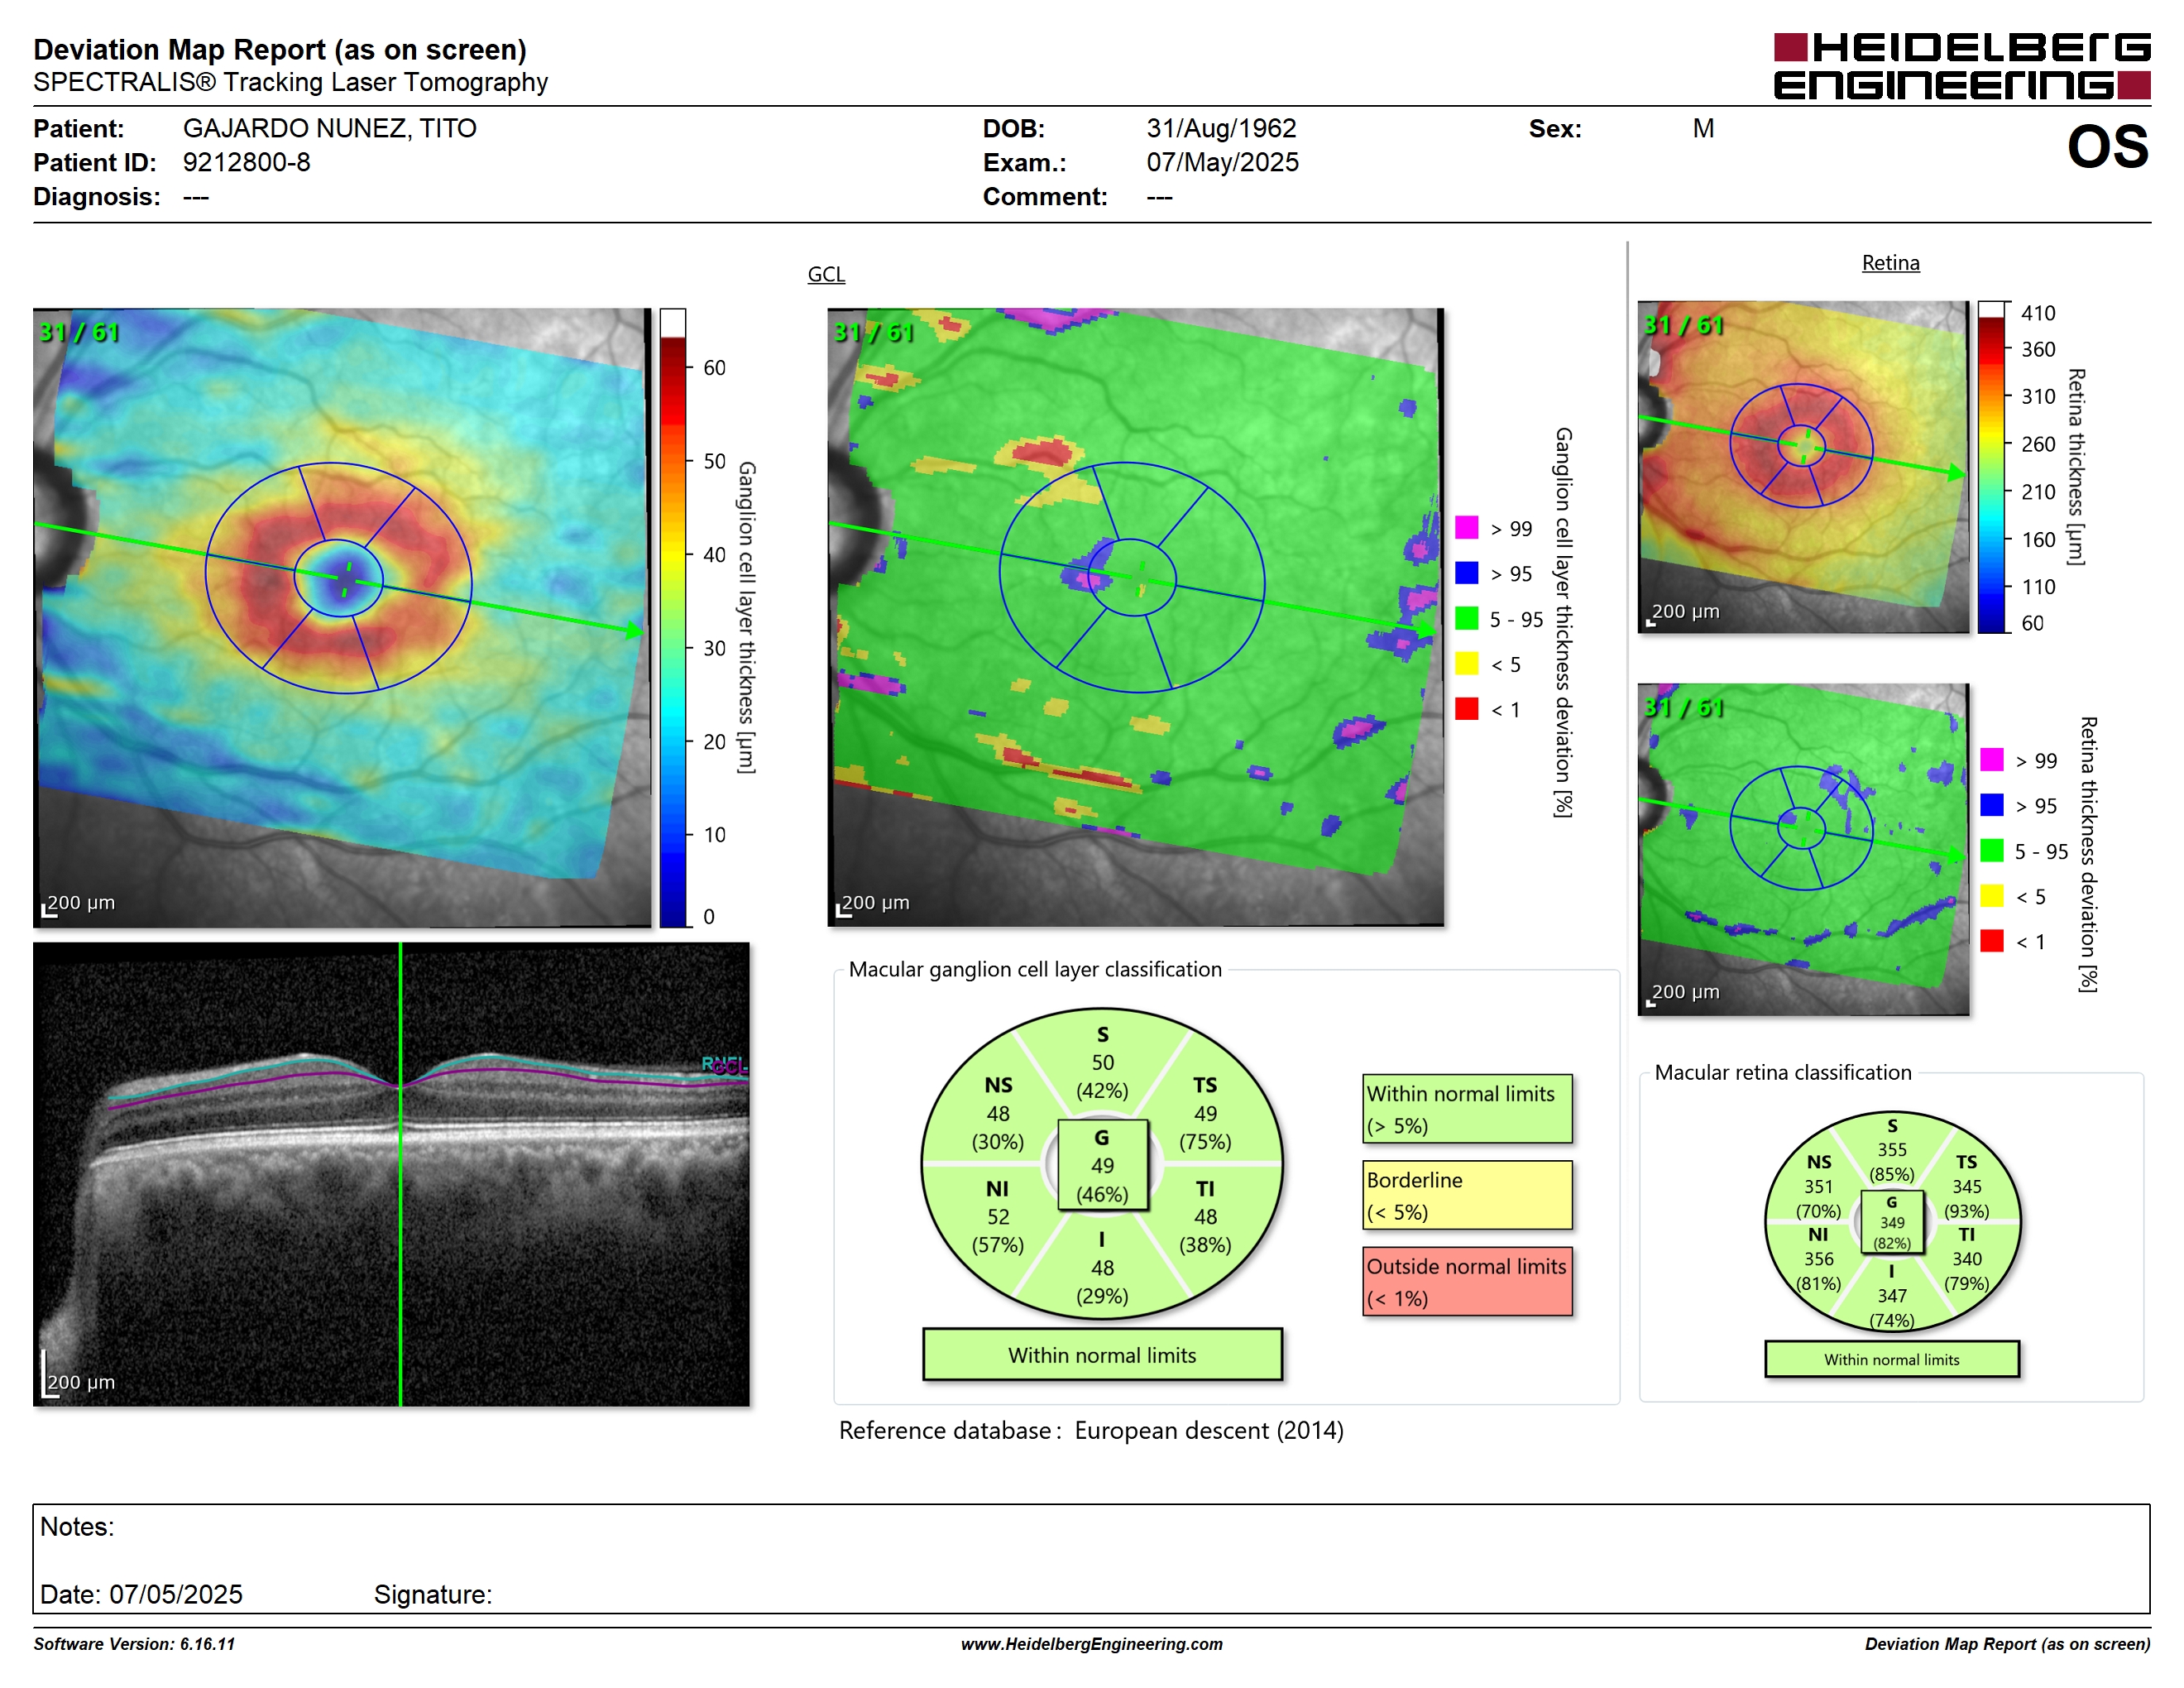This screenshot has height=1688, width=2184.
Task: Click the green 5 - 95 GCL legend swatch
Action: [1466, 618]
